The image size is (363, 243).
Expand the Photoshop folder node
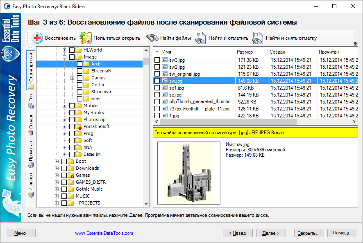pyautogui.click(x=64, y=119)
